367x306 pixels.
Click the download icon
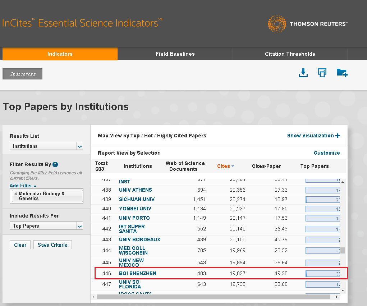(x=303, y=73)
